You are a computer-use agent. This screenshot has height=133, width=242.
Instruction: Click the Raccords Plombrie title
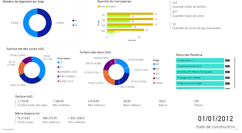point(189,55)
